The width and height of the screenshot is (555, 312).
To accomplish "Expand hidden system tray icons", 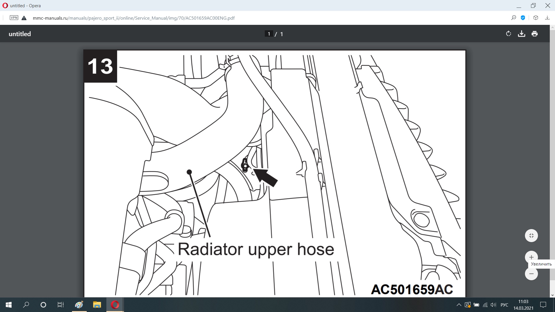I will point(459,305).
